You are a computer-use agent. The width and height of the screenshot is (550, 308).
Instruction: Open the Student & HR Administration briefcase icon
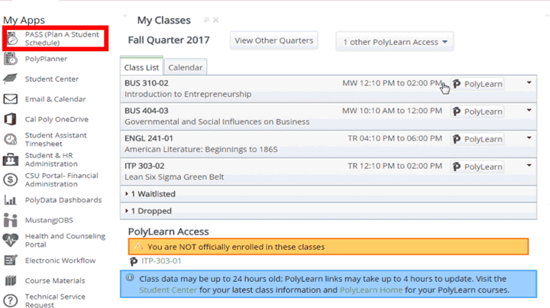(x=11, y=159)
